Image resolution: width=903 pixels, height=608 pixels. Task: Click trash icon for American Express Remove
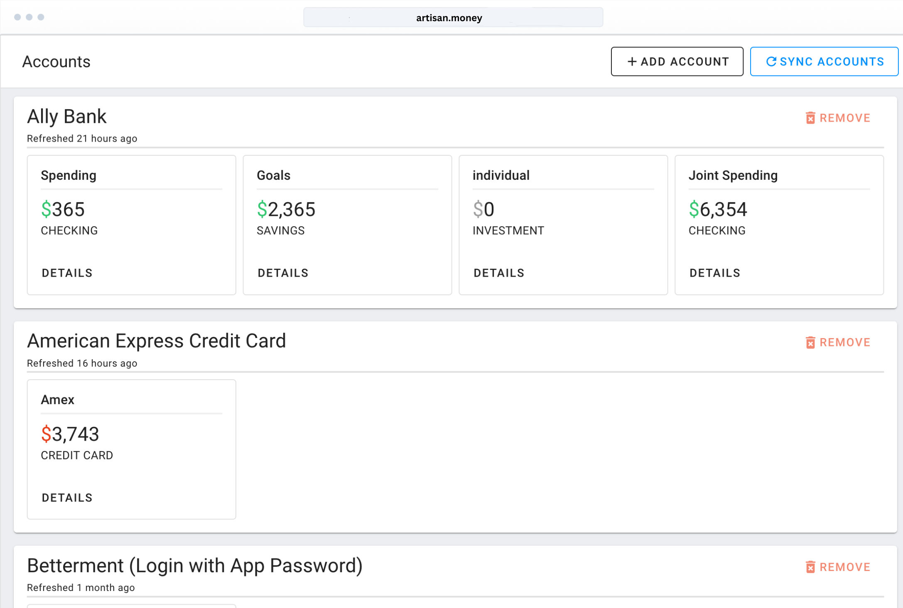coord(810,343)
